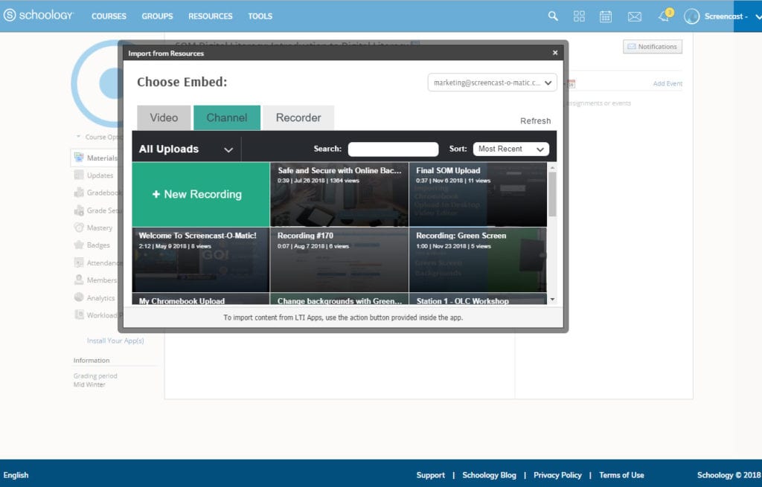Click the Gradebook sidebar icon
The width and height of the screenshot is (762, 487).
(79, 193)
